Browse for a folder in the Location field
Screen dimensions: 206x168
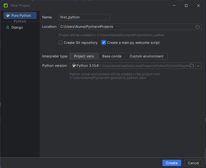tap(198, 27)
